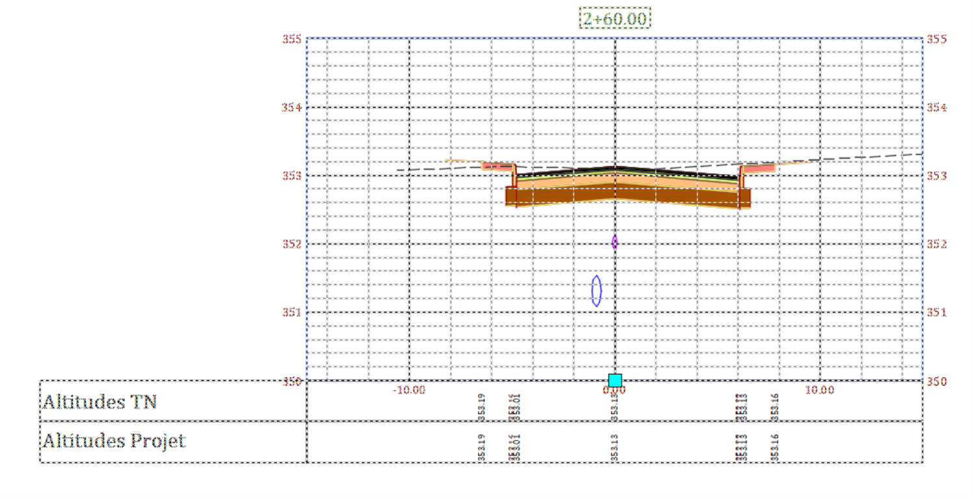
Task: Click 351 on the right elevation axis
Action: coord(937,312)
